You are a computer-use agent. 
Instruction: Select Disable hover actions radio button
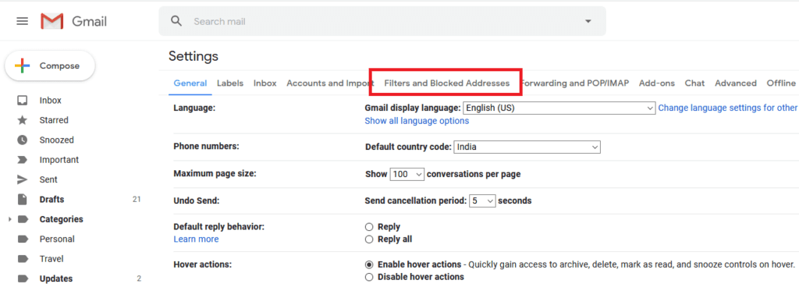coord(369,277)
